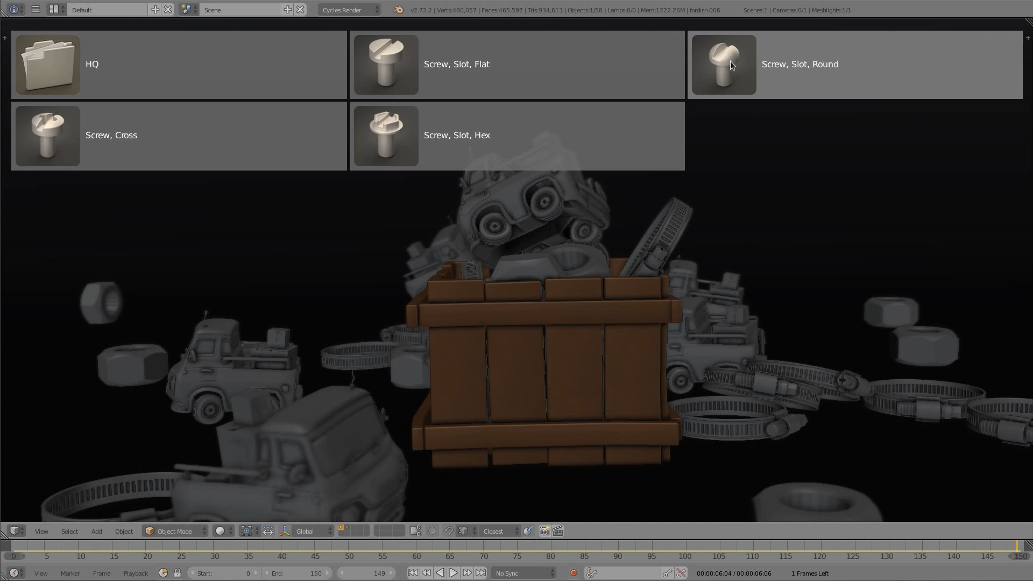Render OpenGL animation clapper icon
Screen dimensions: 1033x581
click(x=558, y=531)
